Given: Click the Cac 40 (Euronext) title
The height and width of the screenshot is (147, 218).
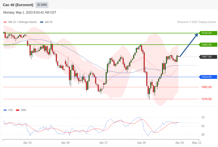Looking at the screenshot, I should 18,5.
